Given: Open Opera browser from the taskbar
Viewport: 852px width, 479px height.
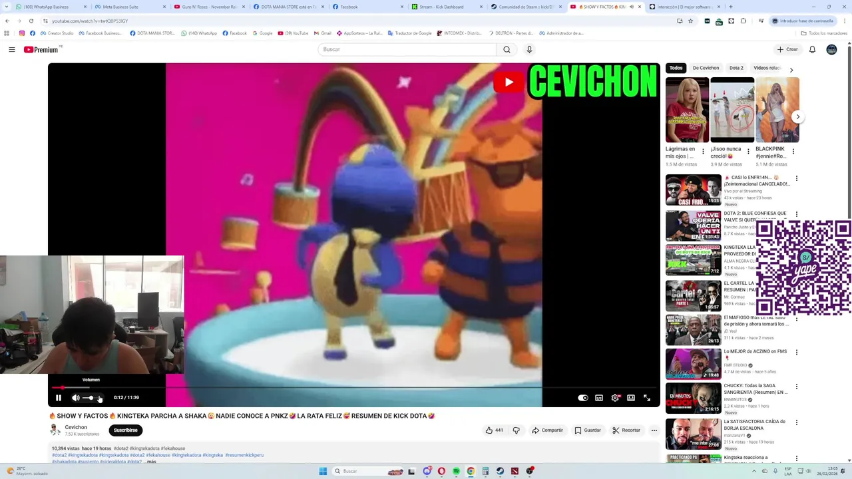Looking at the screenshot, I should pos(441,471).
